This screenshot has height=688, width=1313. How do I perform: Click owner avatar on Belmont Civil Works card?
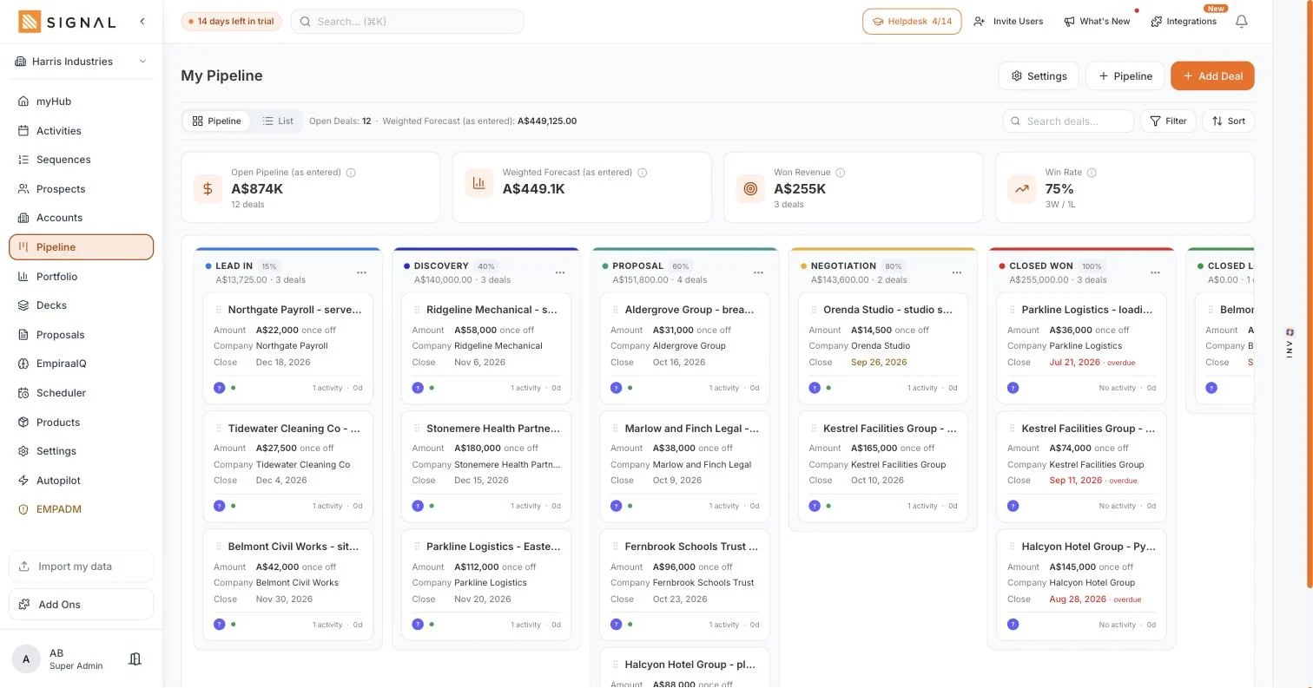220,624
